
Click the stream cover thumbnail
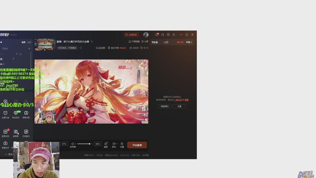[45, 45]
